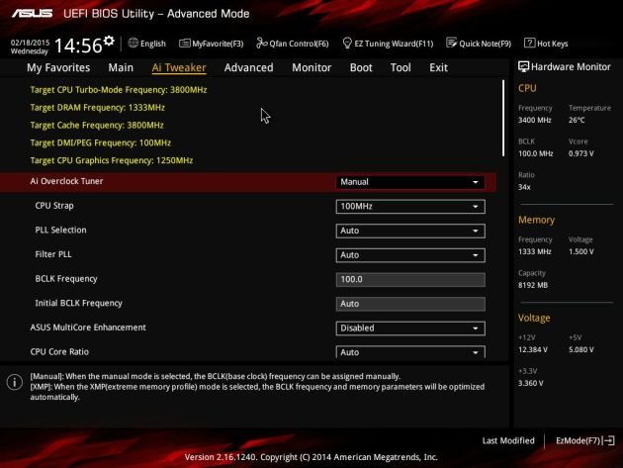Open MyFavorite(F3) text button
Screen dimensions: 623x468
(x=218, y=44)
